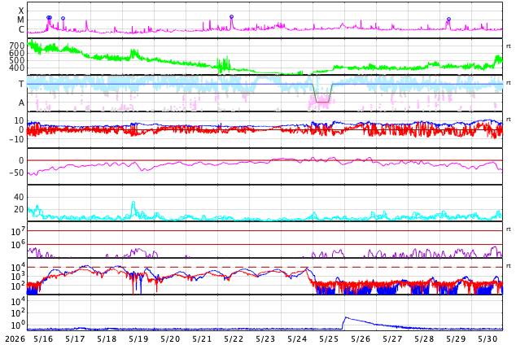Click the 2026 year label
Viewport: 516px width, 345px height.
[15, 339]
